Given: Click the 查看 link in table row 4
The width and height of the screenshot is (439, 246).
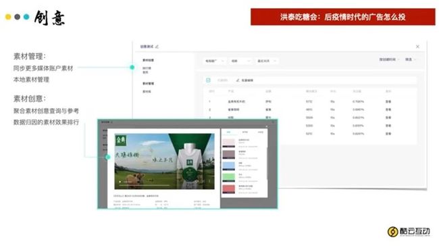Looking at the screenshot, I should 388,126.
